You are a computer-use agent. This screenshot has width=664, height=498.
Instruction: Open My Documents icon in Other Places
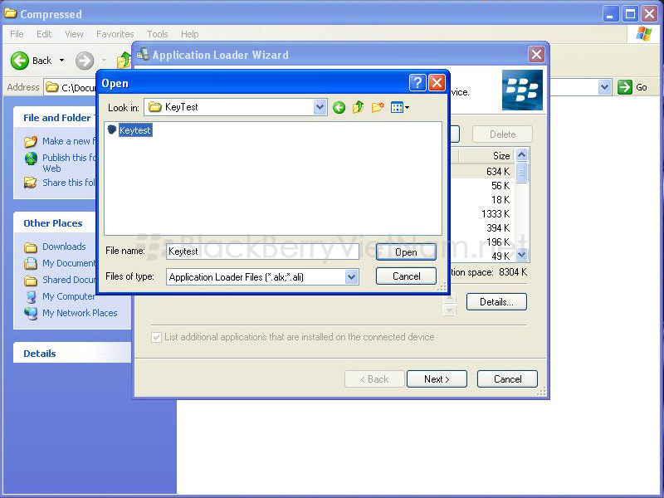[31, 263]
